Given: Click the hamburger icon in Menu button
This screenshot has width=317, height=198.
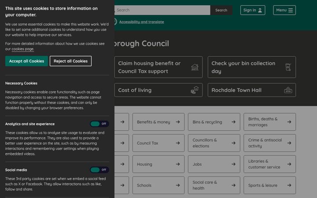Looking at the screenshot, I should [x=291, y=10].
